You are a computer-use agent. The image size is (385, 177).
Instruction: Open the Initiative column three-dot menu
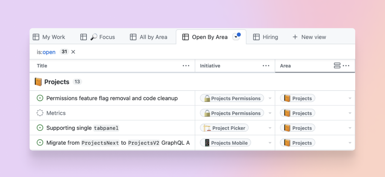coord(266,66)
